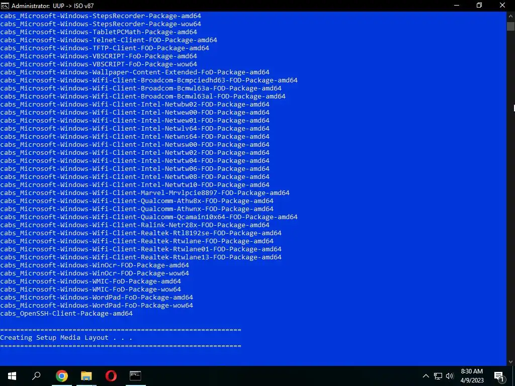Click the WinOcr-FOD-Package-amd64 line
515x386 pixels.
95,265
